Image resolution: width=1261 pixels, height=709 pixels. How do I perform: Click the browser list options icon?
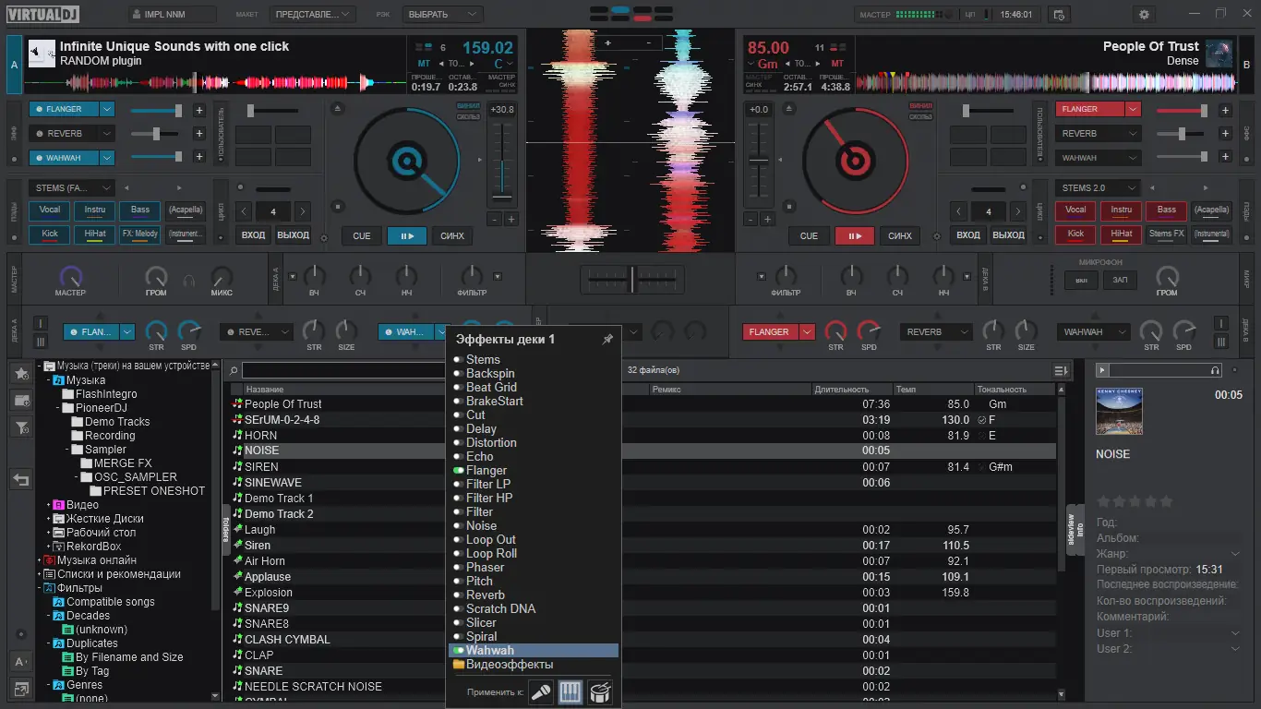point(1062,370)
